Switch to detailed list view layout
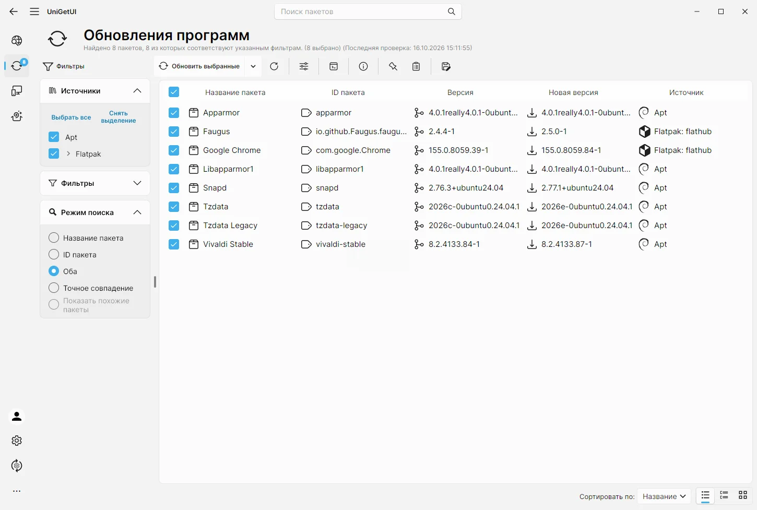The image size is (757, 510). (724, 495)
